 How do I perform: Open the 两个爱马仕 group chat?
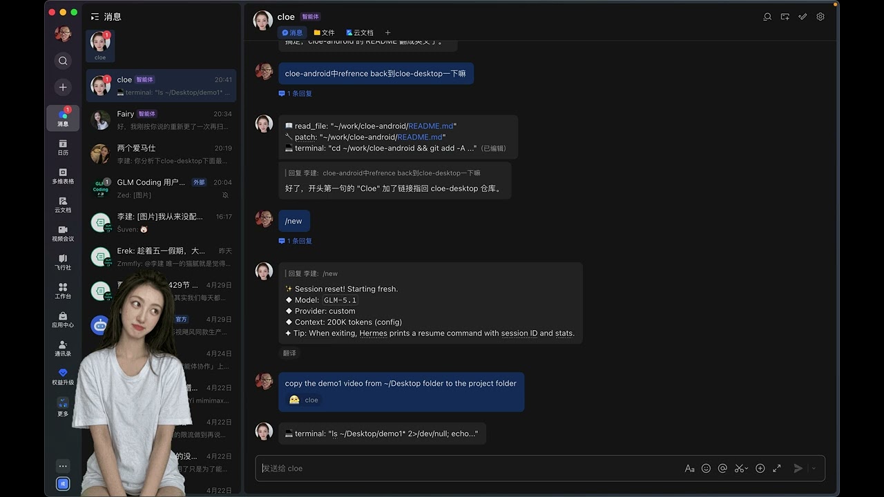161,154
